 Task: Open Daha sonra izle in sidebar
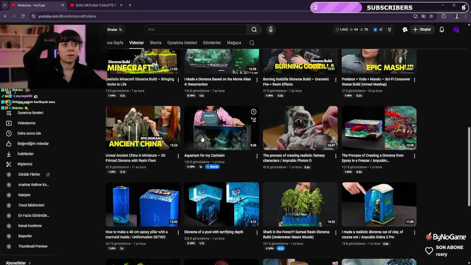tap(29, 133)
